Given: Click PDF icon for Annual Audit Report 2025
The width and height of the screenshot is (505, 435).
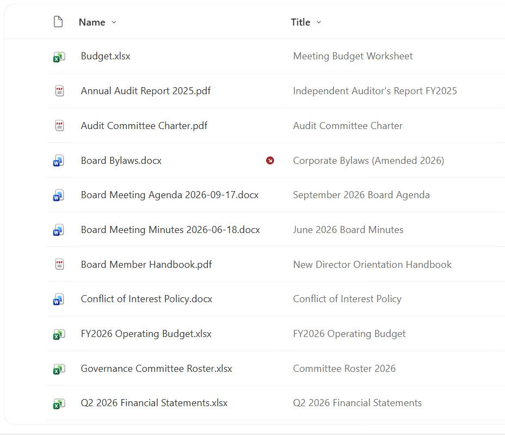Looking at the screenshot, I should coord(59,91).
